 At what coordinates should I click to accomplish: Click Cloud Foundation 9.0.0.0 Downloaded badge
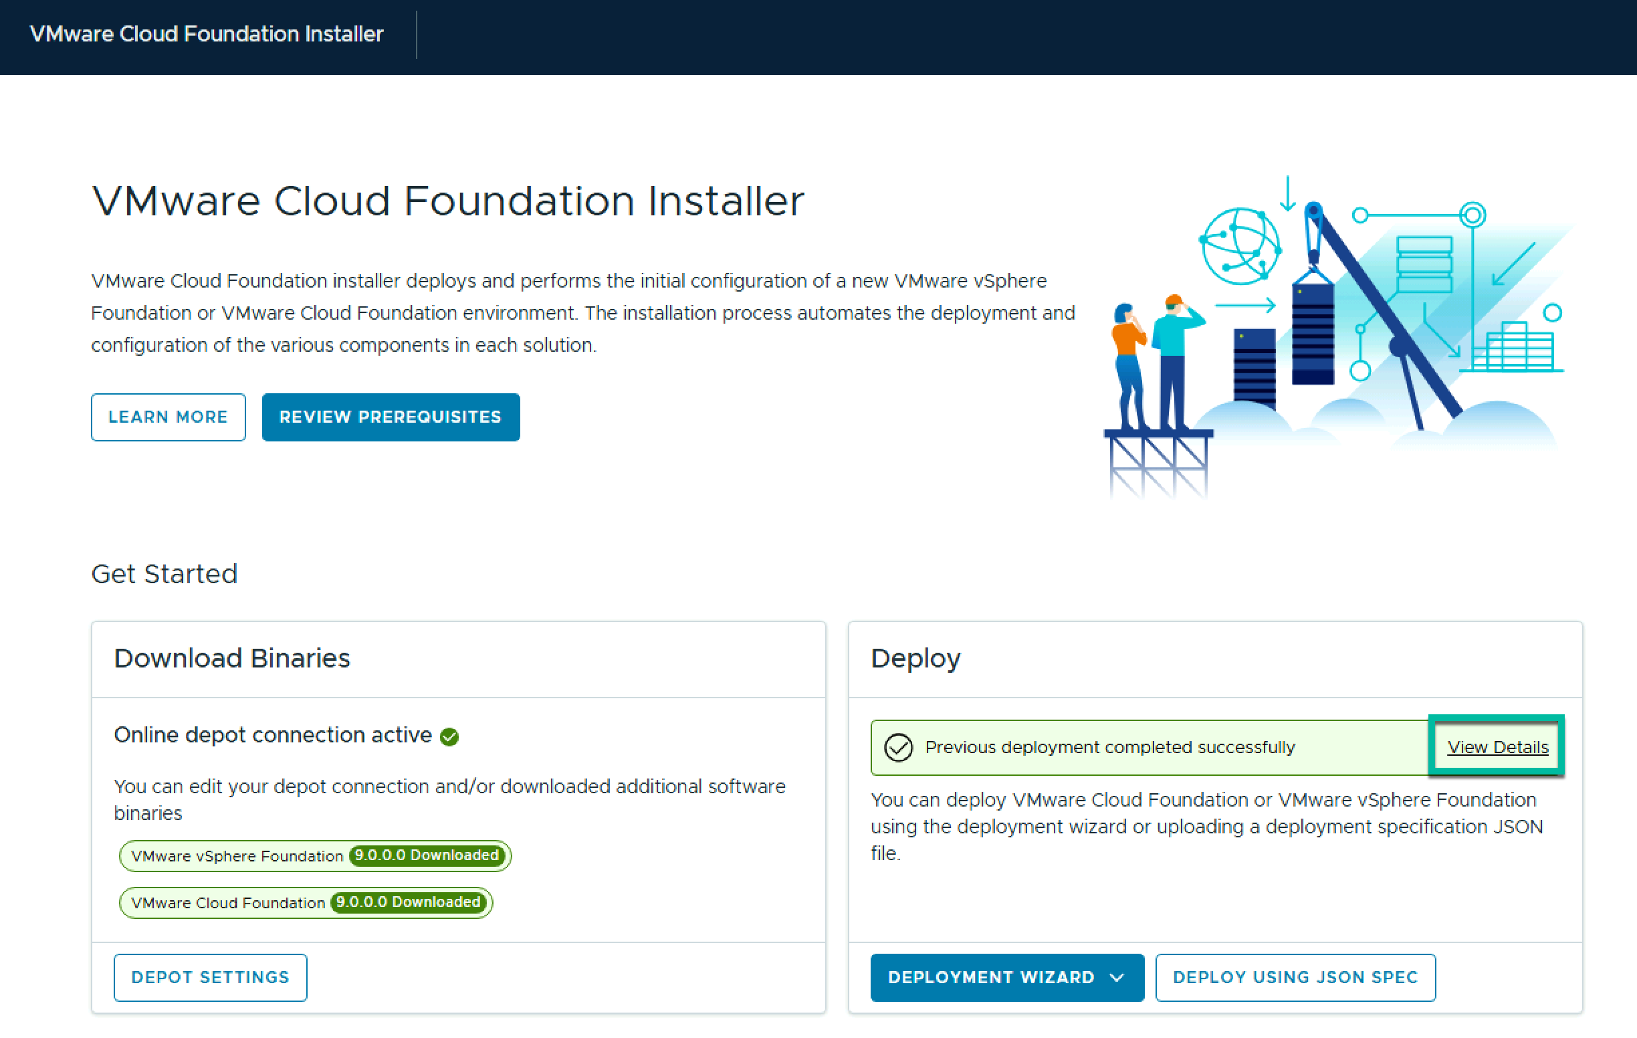tap(409, 902)
